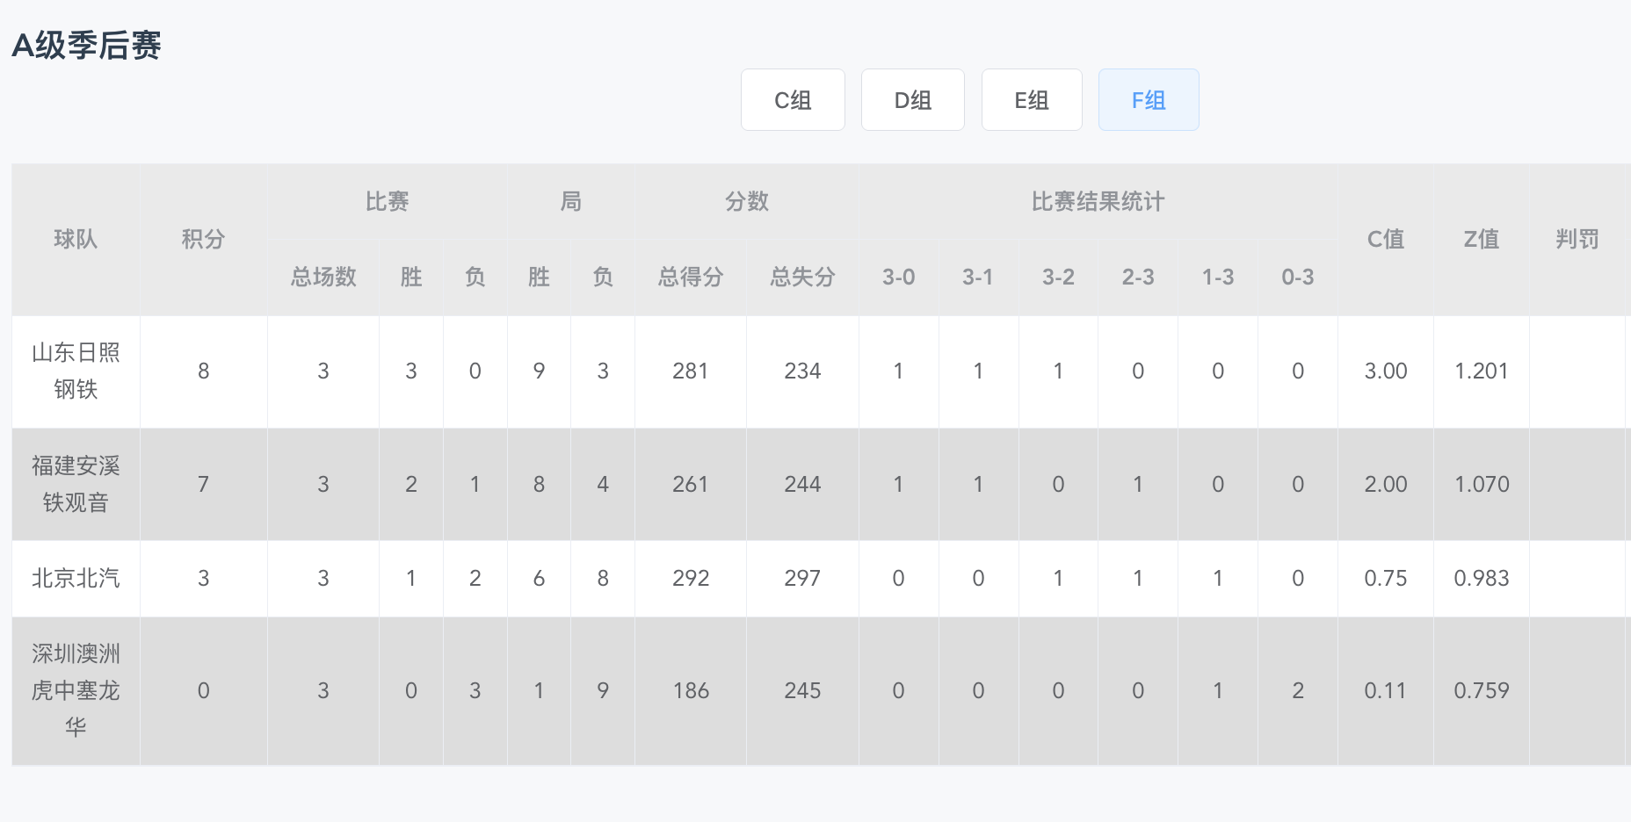This screenshot has width=1631, height=822.
Task: Click the 比赛结果统计 header
Action: pyautogui.click(x=1098, y=201)
